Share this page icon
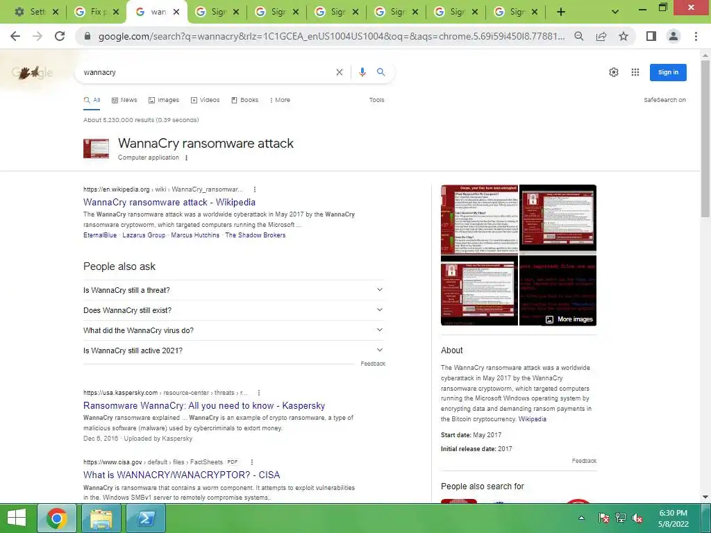The width and height of the screenshot is (711, 533). point(601,36)
